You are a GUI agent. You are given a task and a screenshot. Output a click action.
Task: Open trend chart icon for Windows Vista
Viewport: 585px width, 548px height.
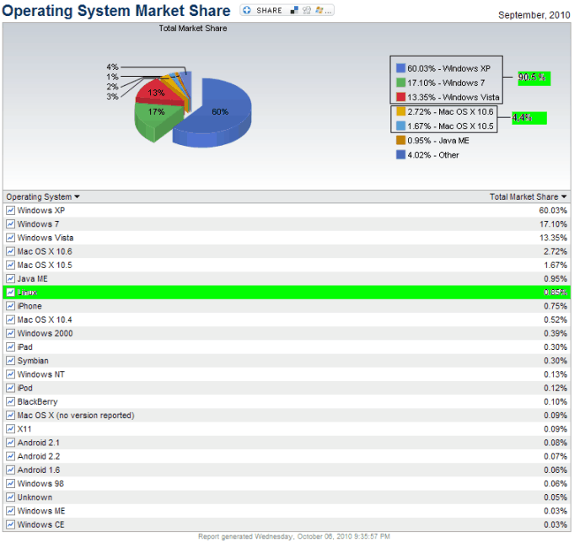tap(10, 238)
